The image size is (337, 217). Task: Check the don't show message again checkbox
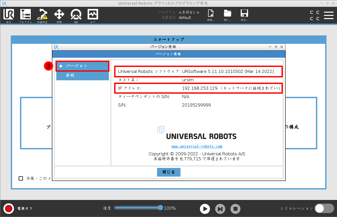[21, 178]
